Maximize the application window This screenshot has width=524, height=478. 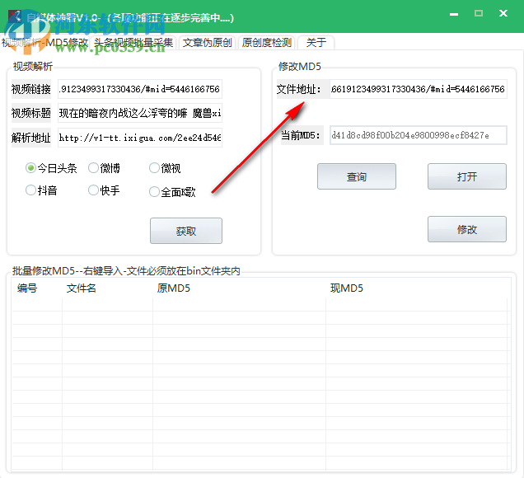(x=479, y=13)
